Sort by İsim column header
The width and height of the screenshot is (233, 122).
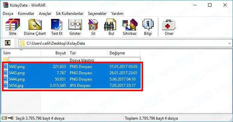tap(21, 53)
